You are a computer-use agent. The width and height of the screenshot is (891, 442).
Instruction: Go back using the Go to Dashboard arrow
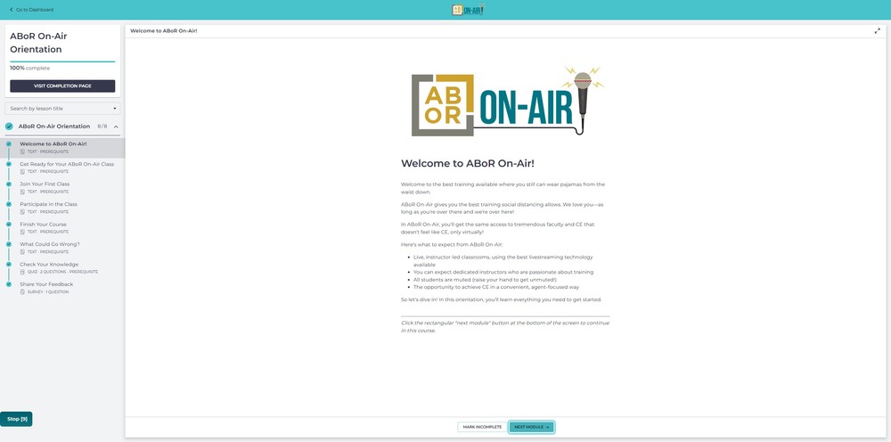pos(12,10)
